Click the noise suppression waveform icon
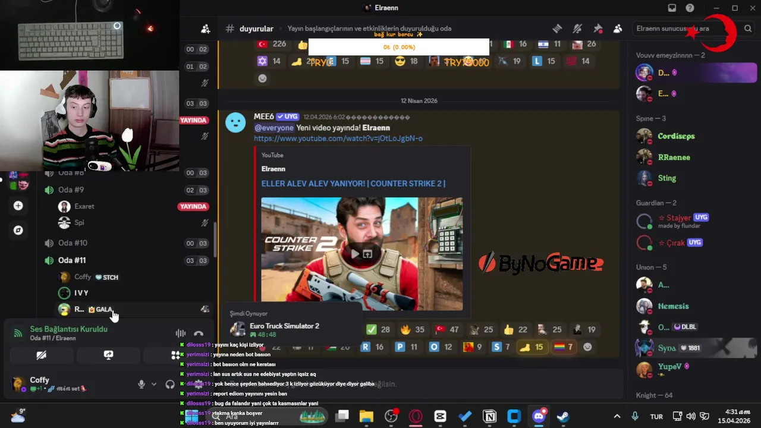The width and height of the screenshot is (761, 428). [181, 333]
